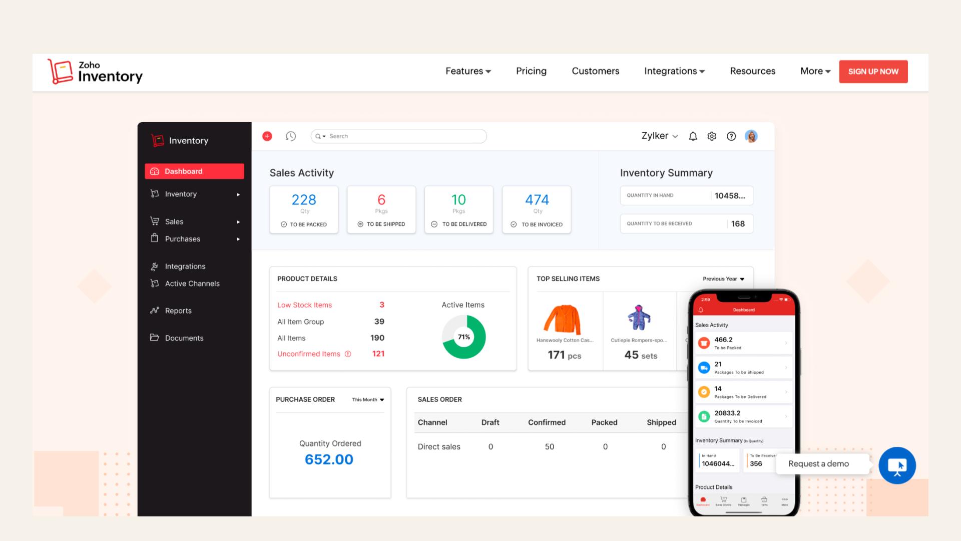Click the Unconfirmed Items info icon

(348, 354)
